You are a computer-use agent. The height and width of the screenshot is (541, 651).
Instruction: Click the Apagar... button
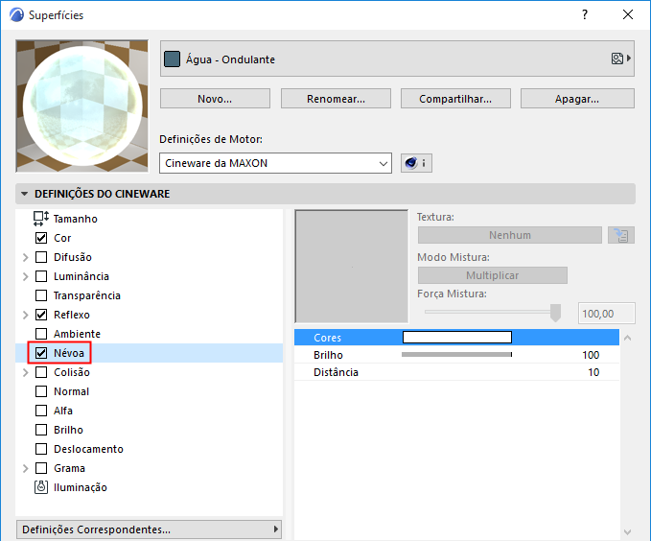(577, 99)
